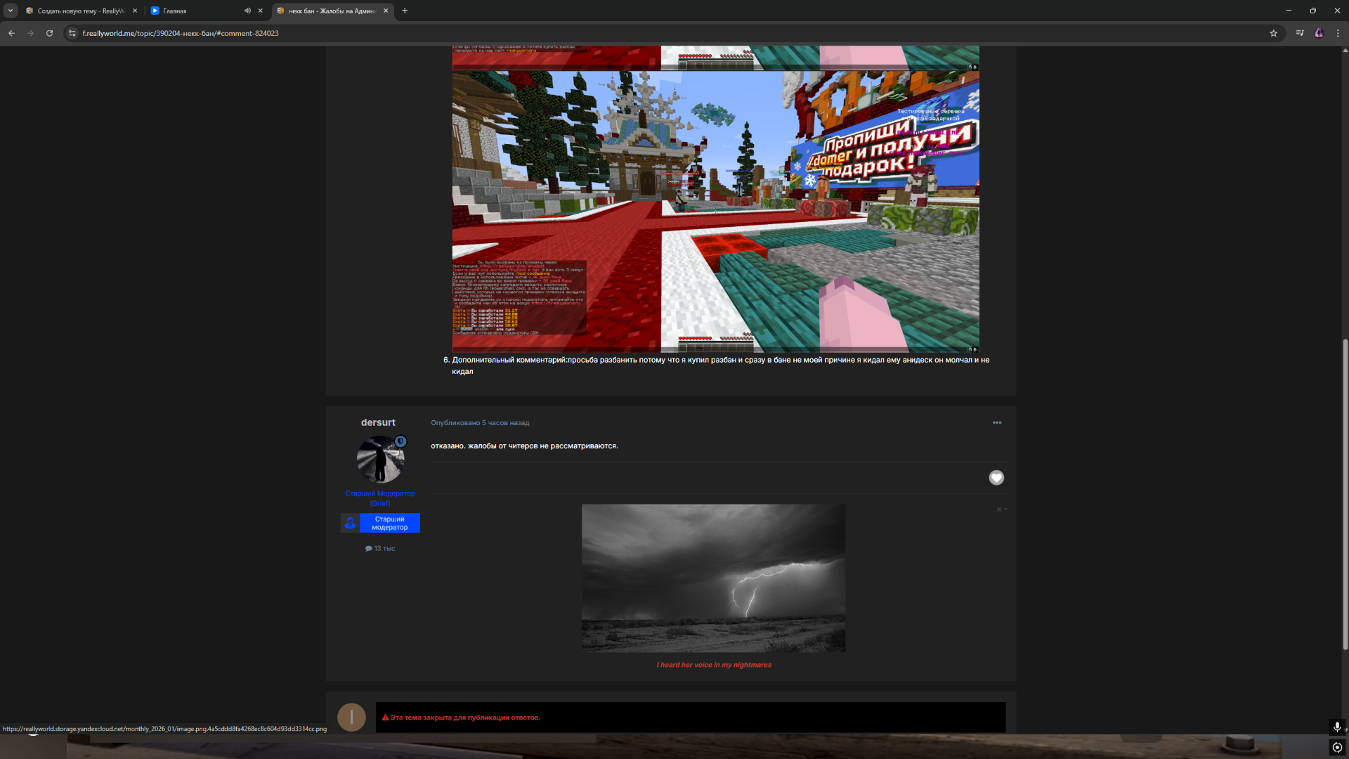Open the dersurt username profile link
This screenshot has height=759, width=1349.
(x=378, y=422)
